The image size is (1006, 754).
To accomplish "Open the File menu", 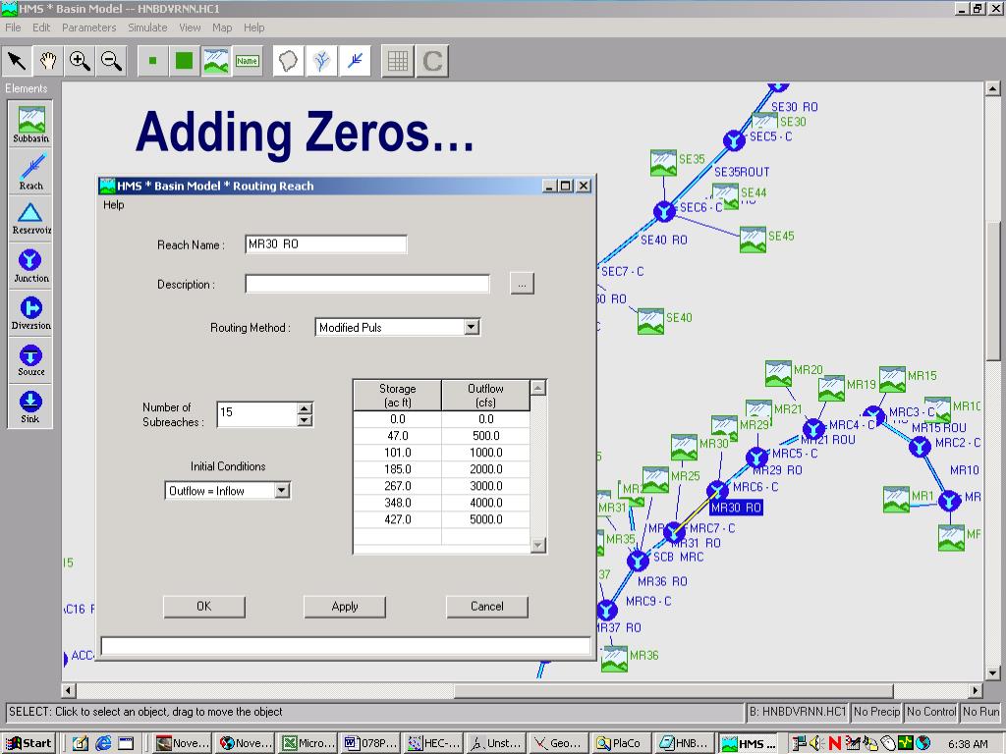I will (13, 27).
